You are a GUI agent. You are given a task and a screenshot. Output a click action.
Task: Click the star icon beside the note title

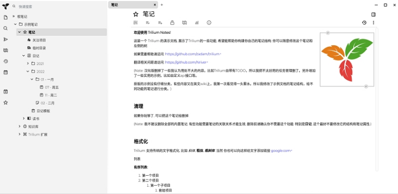coord(136,14)
